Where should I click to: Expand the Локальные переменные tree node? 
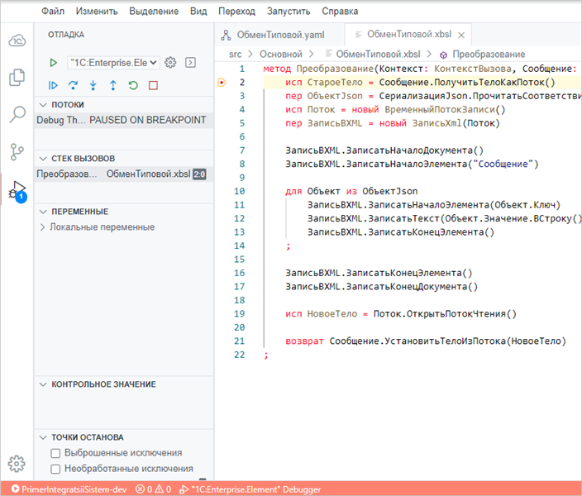[x=101, y=227]
